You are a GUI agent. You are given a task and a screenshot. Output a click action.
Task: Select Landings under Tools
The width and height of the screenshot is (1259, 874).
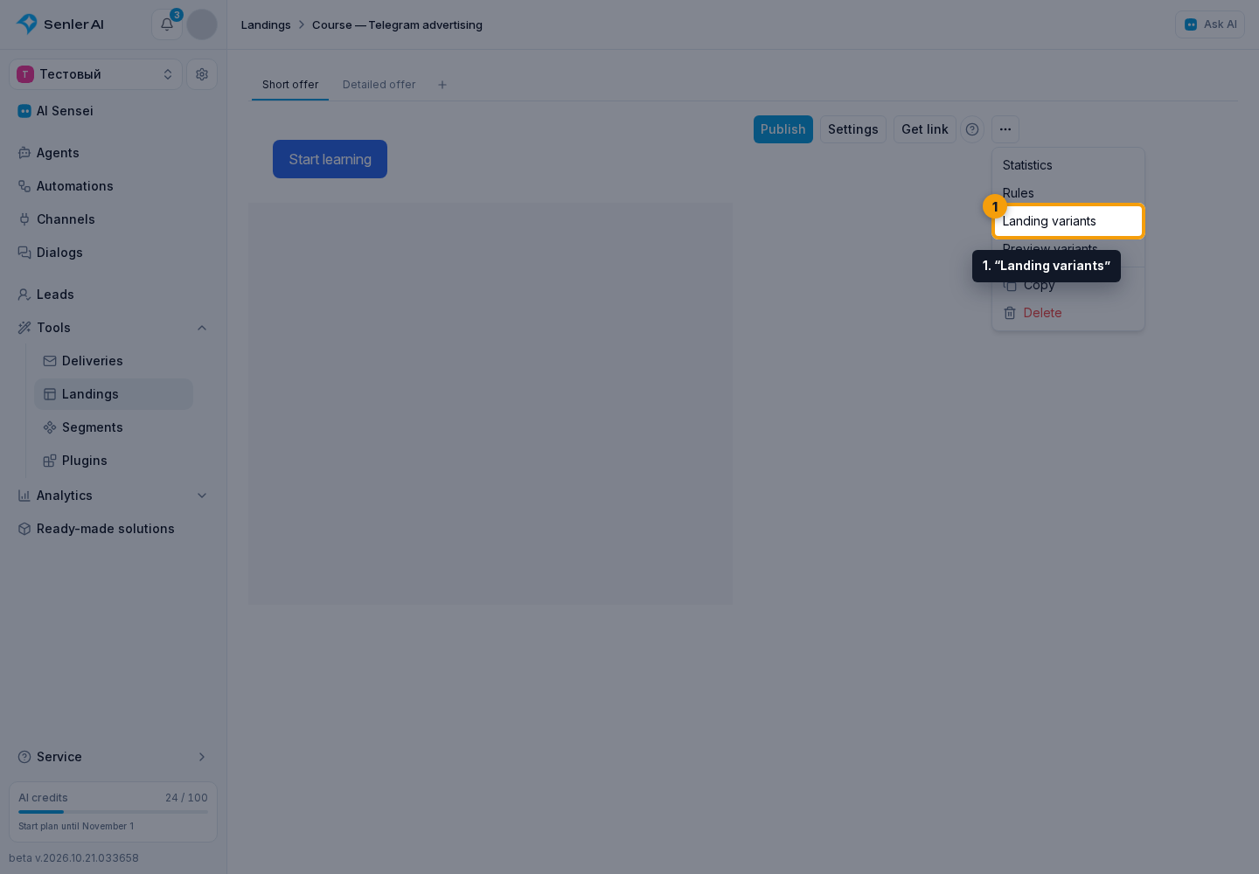pyautogui.click(x=114, y=394)
